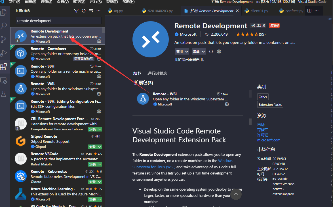Install the Gitpod Remote extension

[92, 147]
